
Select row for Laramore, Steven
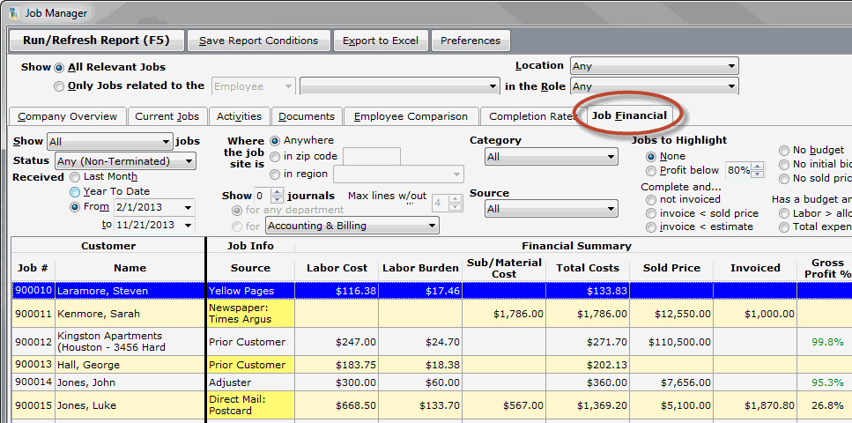tap(432, 290)
